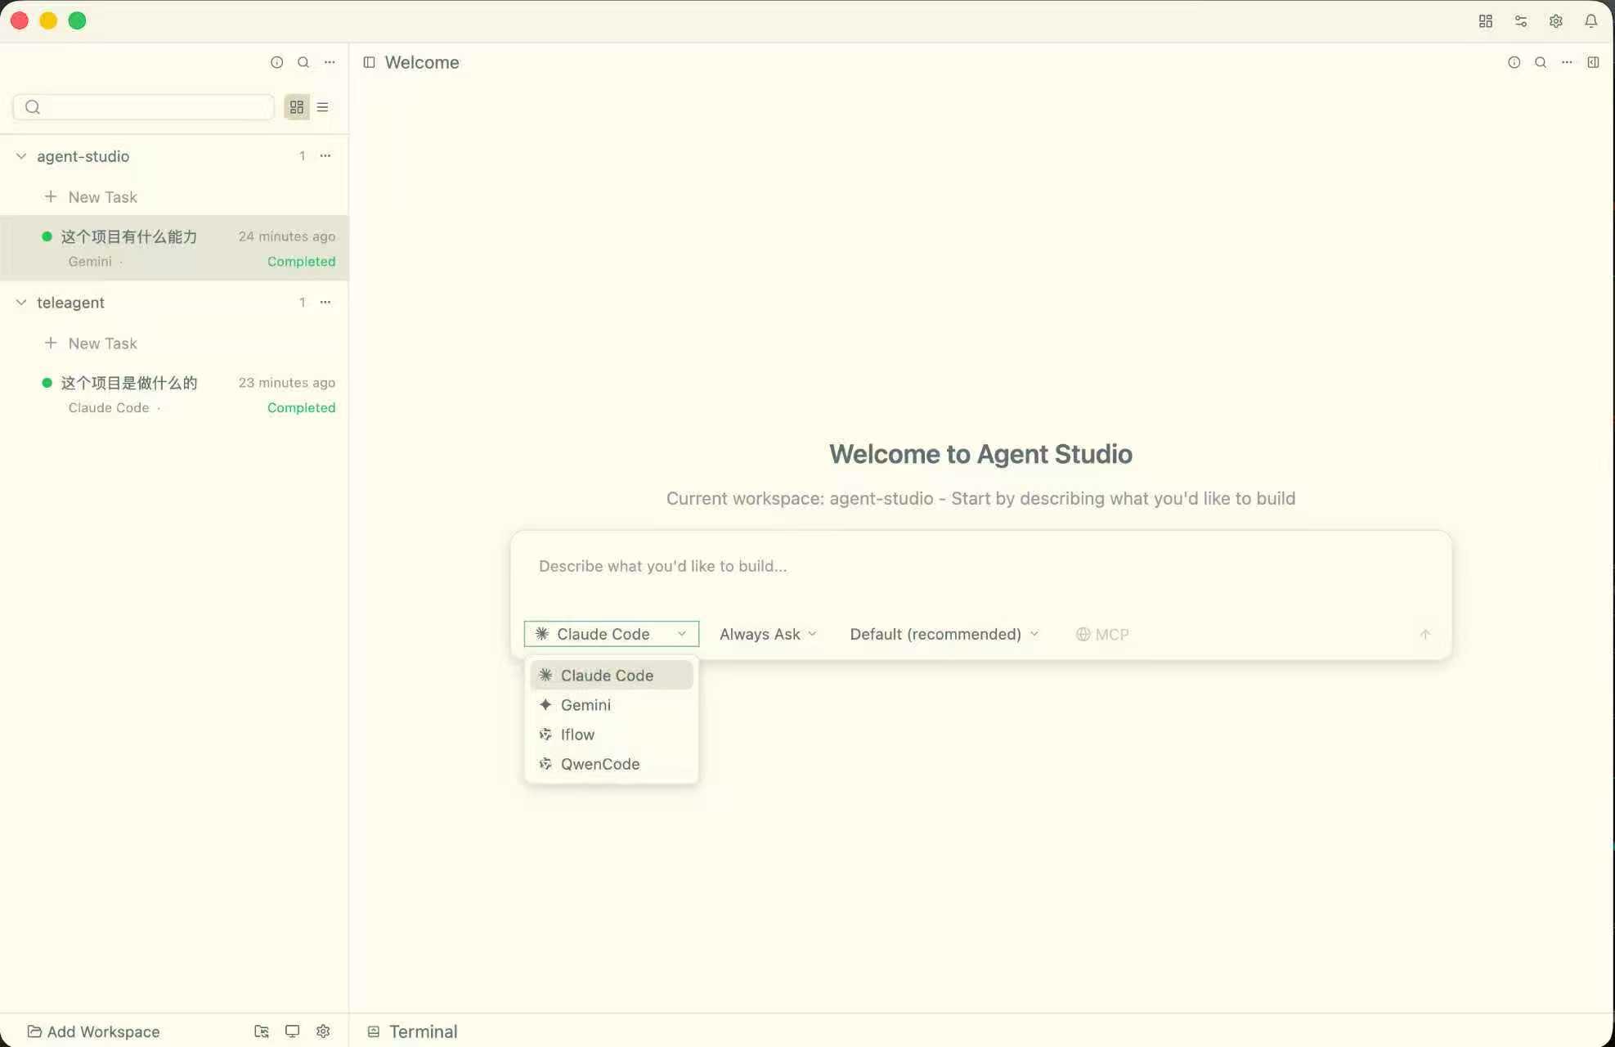Open the Default (recommended) model dropdown

[943, 634]
